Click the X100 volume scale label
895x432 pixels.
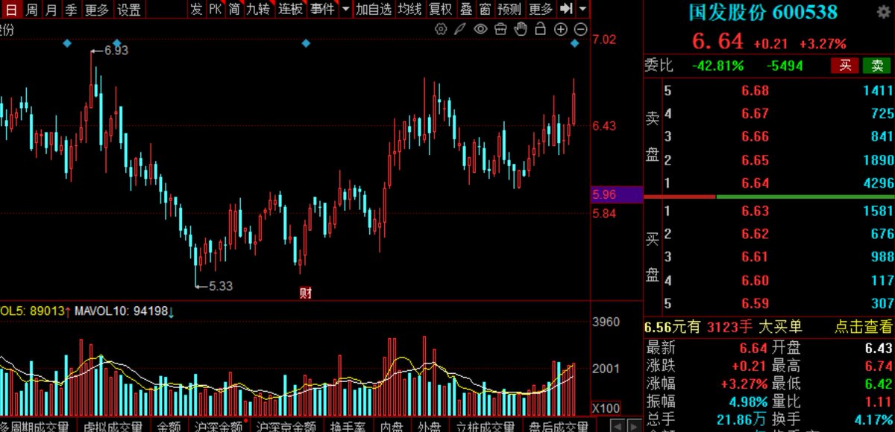604,409
